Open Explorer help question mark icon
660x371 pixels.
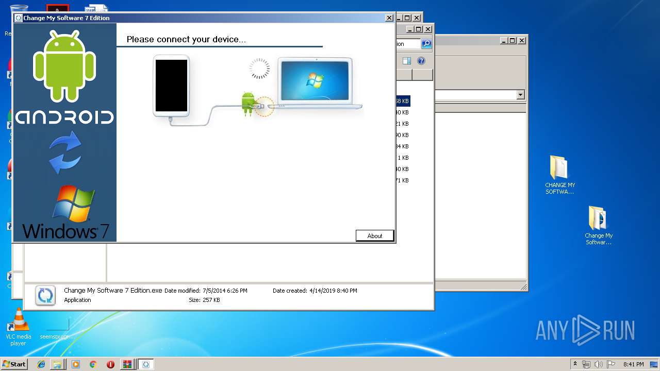[421, 61]
